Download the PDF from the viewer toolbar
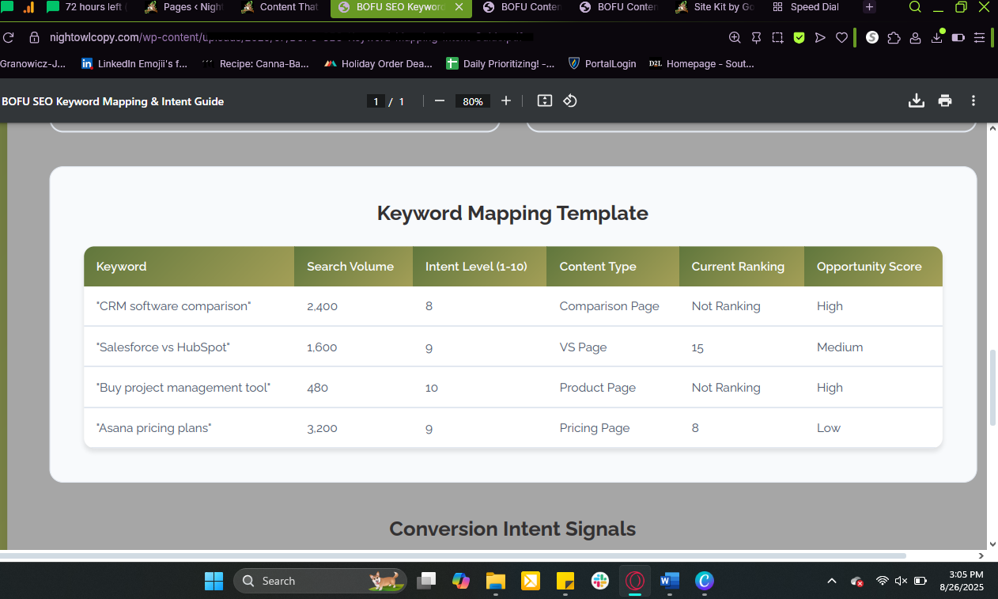998x599 pixels. (x=916, y=101)
